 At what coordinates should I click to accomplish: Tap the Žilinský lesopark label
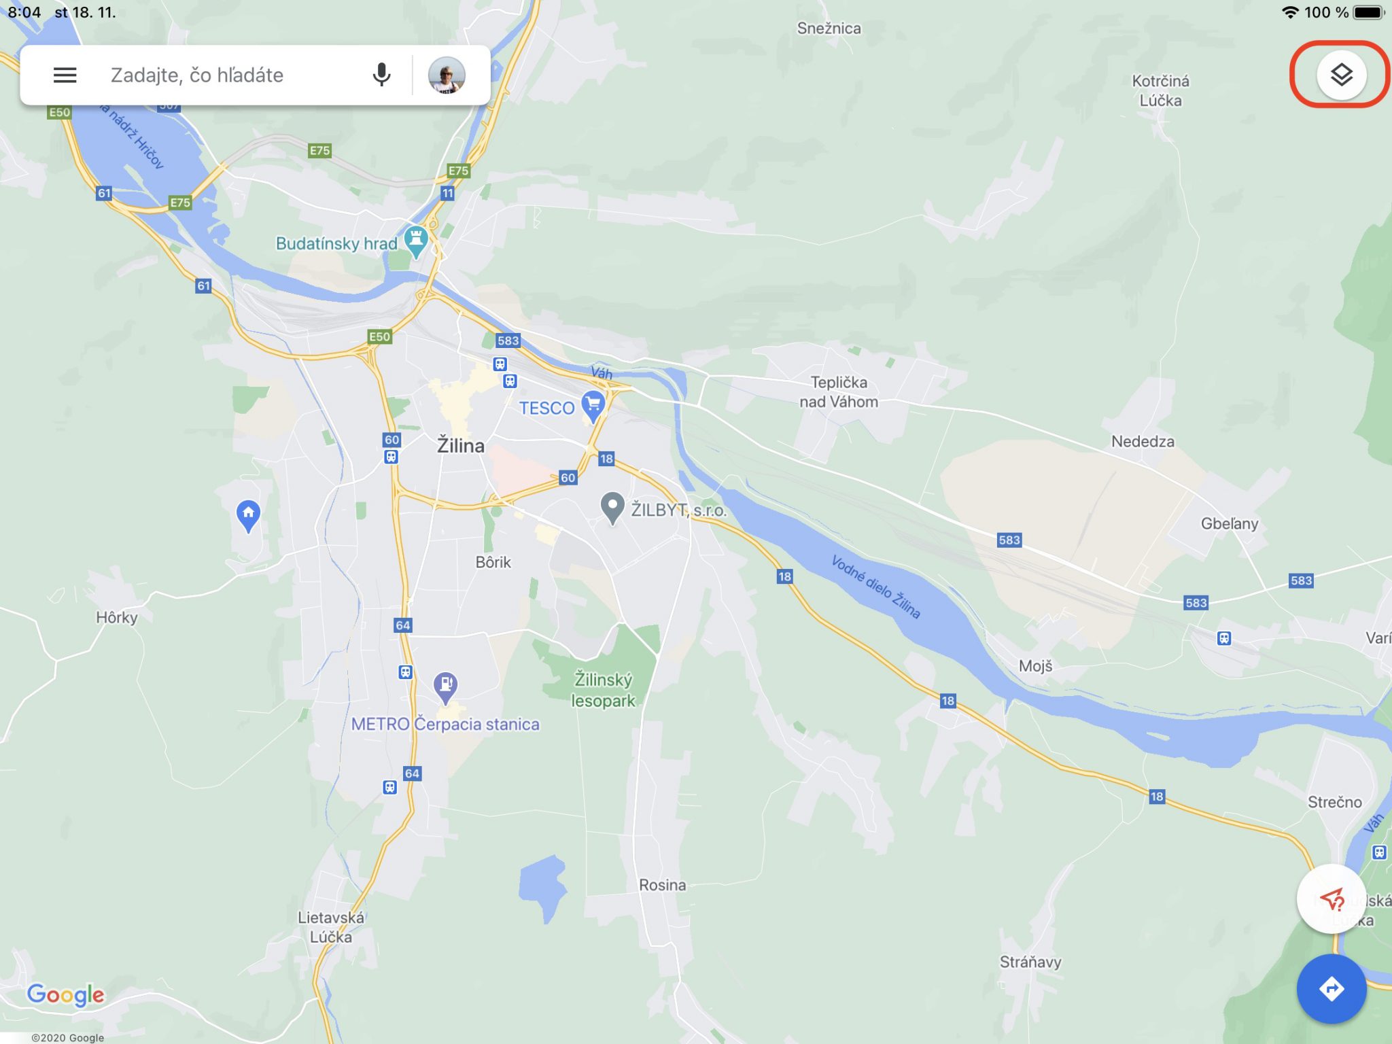pyautogui.click(x=604, y=690)
